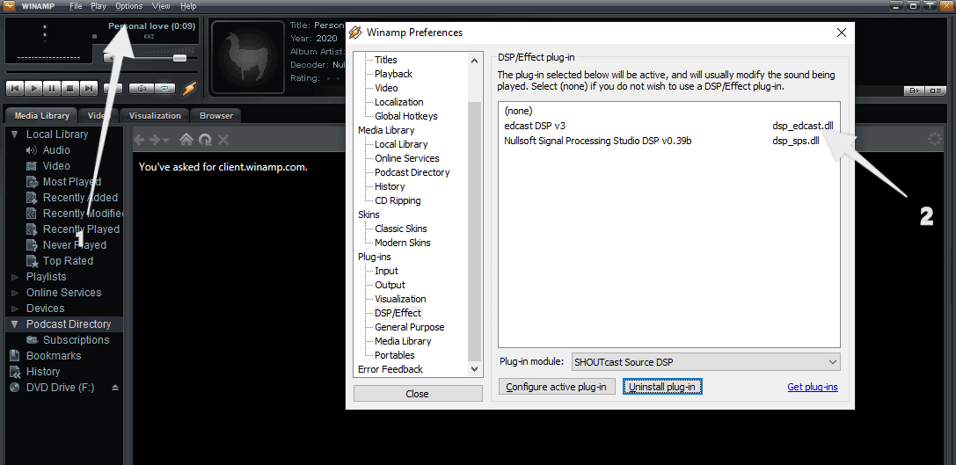Click the DVD Drive (F:) icon
Screen dimensions: 956x465
(15, 388)
